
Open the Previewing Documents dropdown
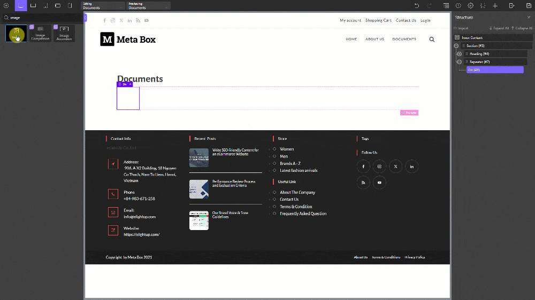pos(148,6)
